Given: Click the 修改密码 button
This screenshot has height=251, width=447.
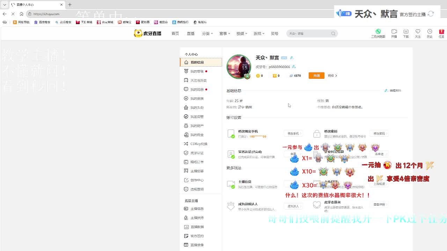Looking at the screenshot, I should click(380, 134).
